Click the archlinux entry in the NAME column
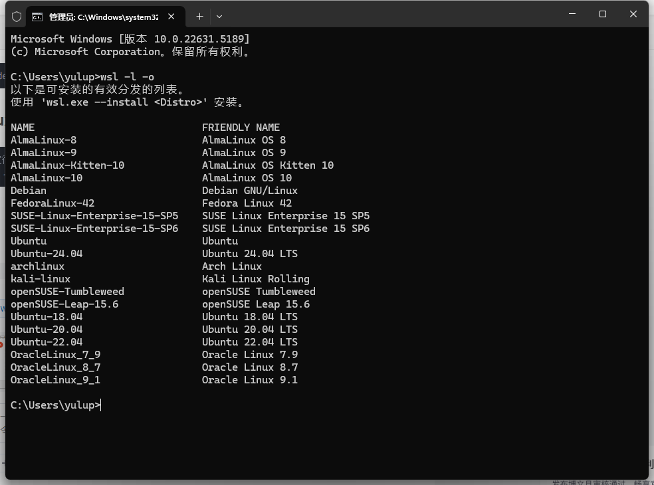Image resolution: width=654 pixels, height=485 pixels. tap(37, 266)
